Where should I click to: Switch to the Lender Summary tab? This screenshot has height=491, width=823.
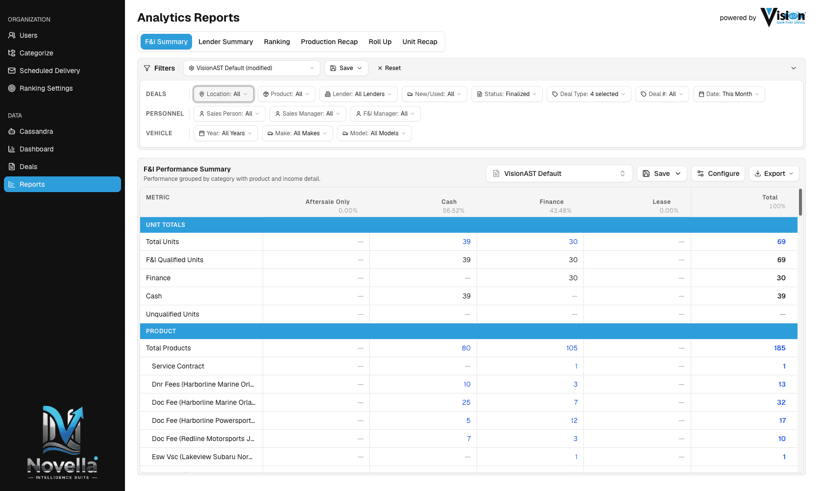tap(226, 42)
